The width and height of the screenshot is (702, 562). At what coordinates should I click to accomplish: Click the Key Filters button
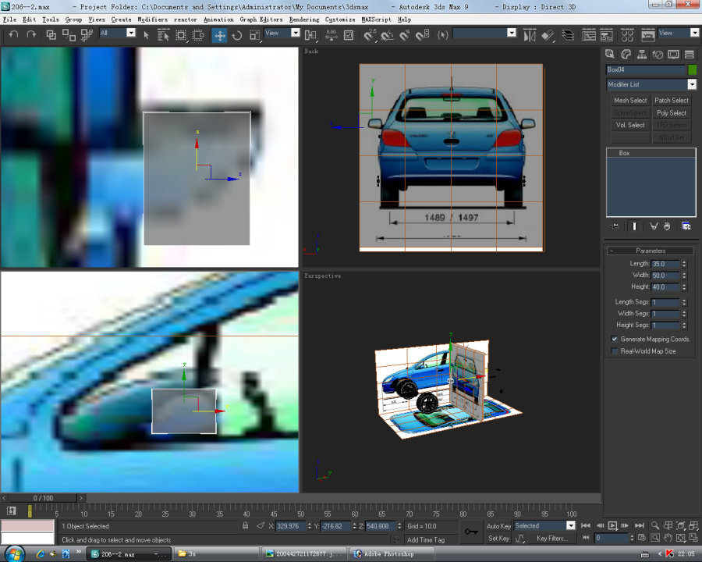pyautogui.click(x=552, y=539)
